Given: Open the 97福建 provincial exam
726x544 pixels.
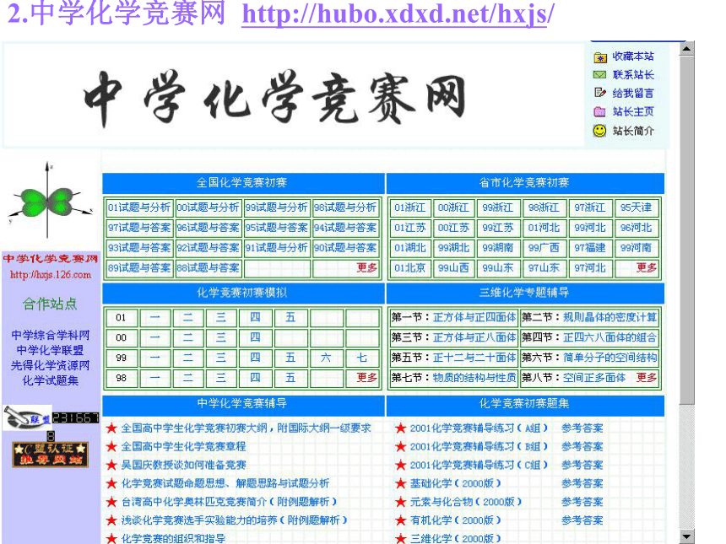Looking at the screenshot, I should tap(590, 248).
